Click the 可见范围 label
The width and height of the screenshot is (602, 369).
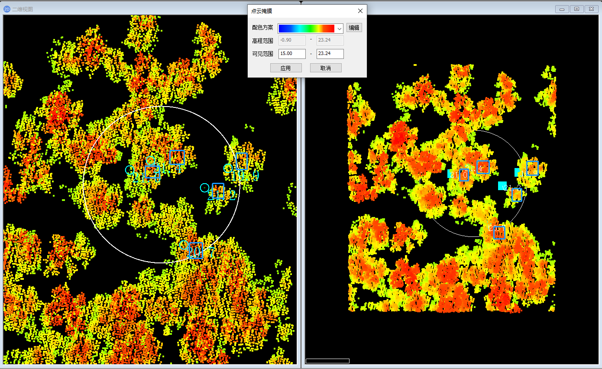point(263,54)
